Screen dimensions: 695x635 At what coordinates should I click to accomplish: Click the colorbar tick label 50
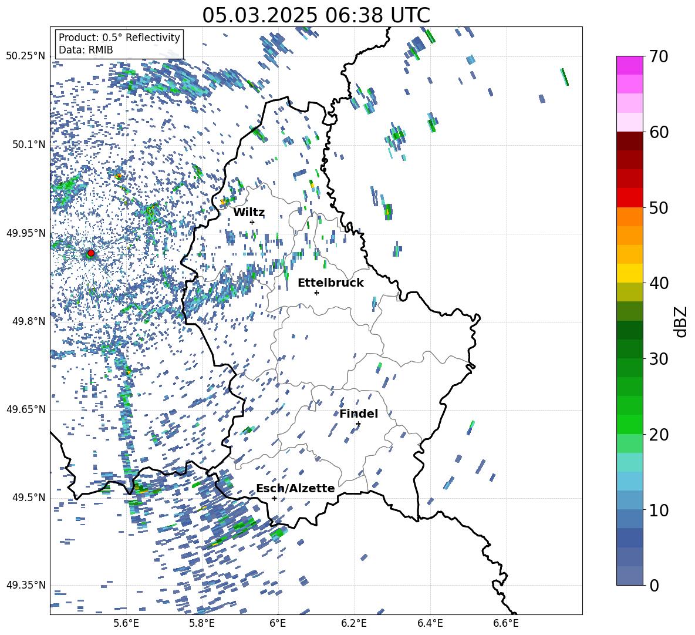tap(659, 207)
